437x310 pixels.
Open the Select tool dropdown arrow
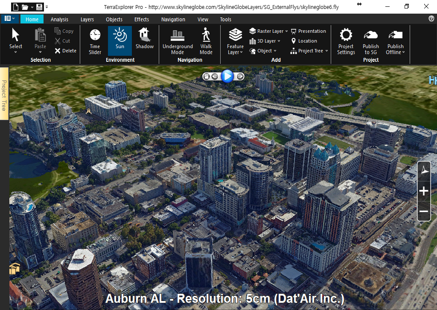click(16, 52)
